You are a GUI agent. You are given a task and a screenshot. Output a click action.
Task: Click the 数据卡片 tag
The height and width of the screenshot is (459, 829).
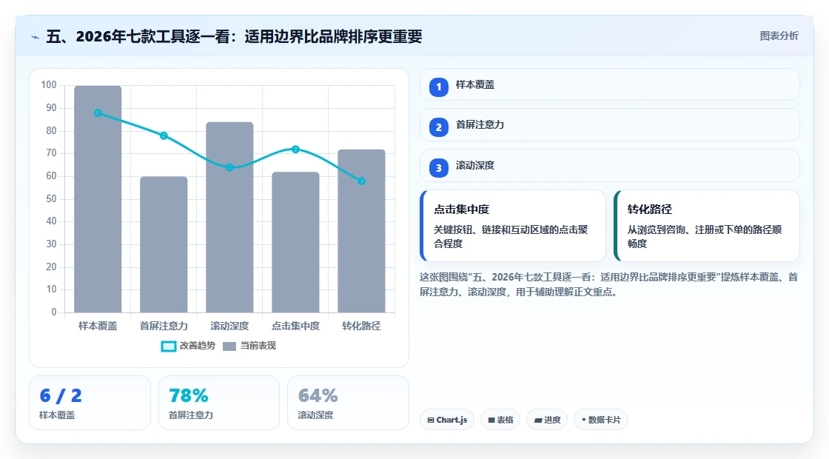(600, 419)
